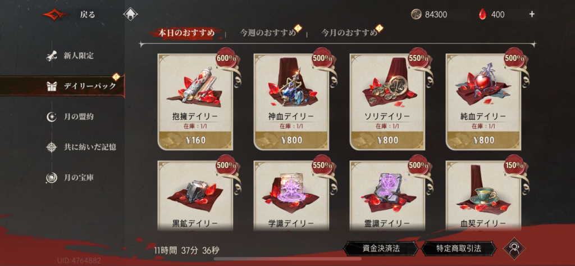Open the 特定商取引法 notice

[458, 249]
